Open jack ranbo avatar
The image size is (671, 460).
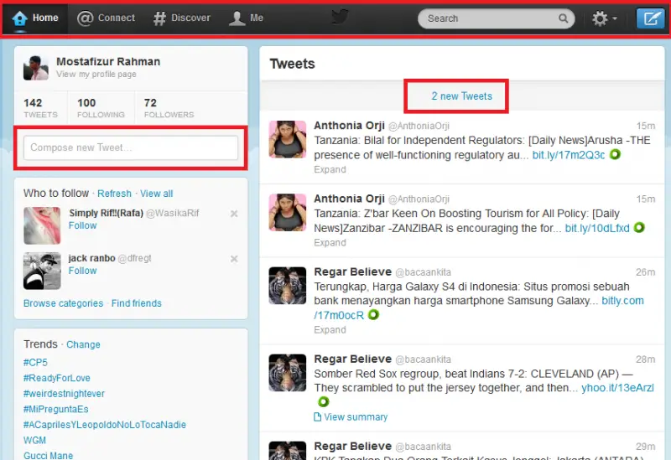click(42, 271)
